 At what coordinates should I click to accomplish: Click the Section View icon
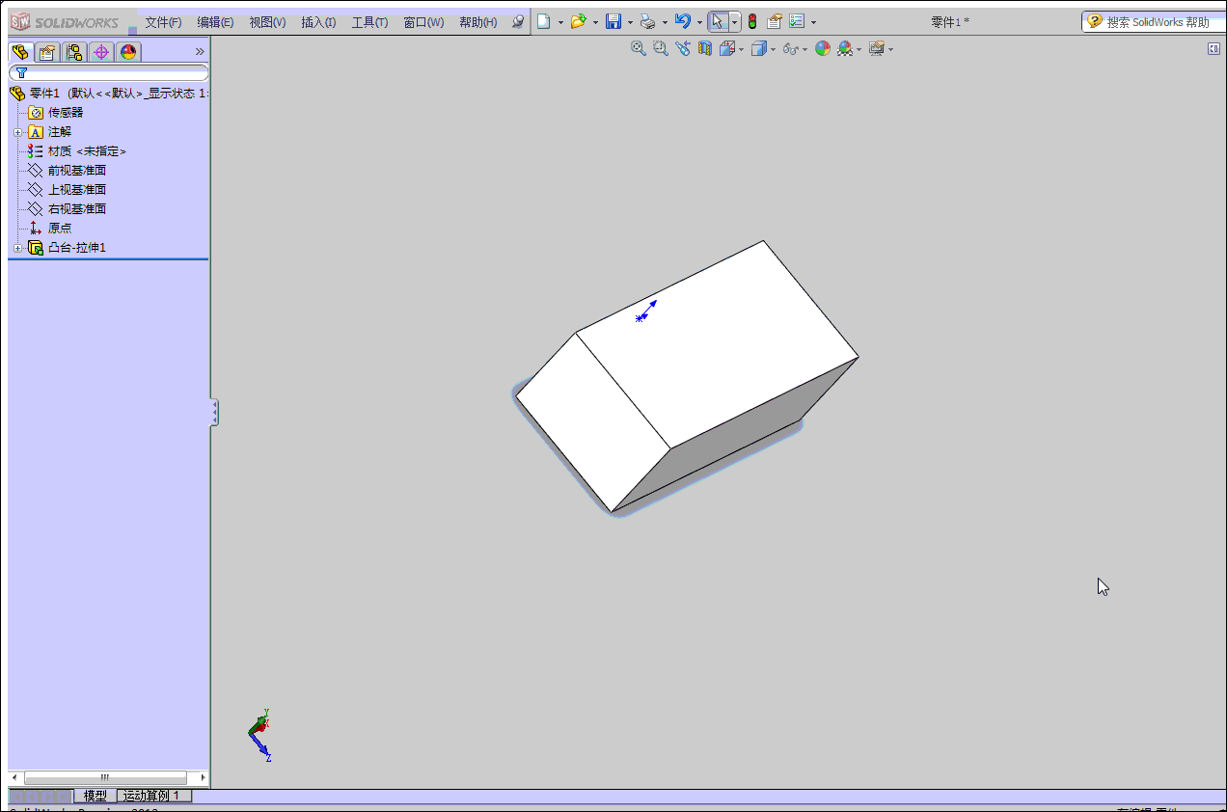(705, 48)
